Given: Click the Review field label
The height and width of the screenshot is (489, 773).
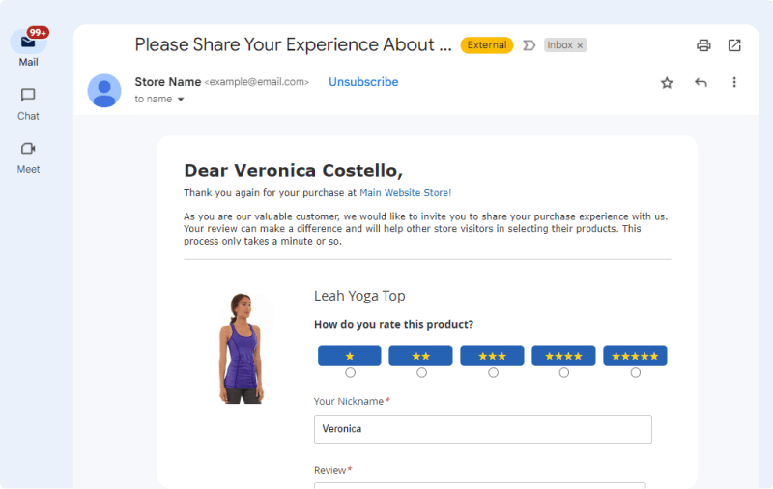Looking at the screenshot, I should pos(332,470).
